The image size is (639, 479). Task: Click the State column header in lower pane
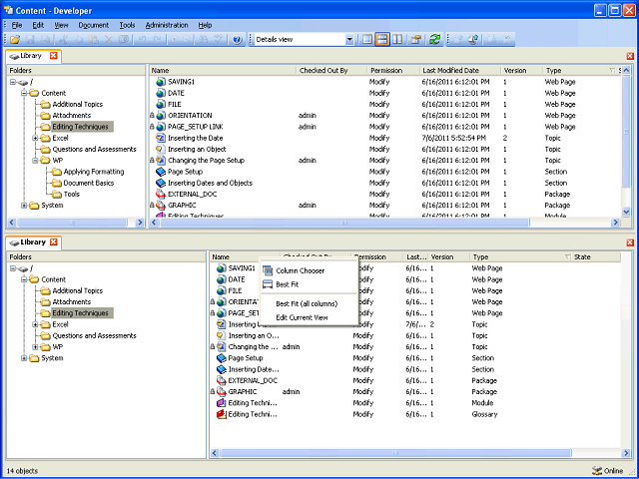click(x=582, y=257)
